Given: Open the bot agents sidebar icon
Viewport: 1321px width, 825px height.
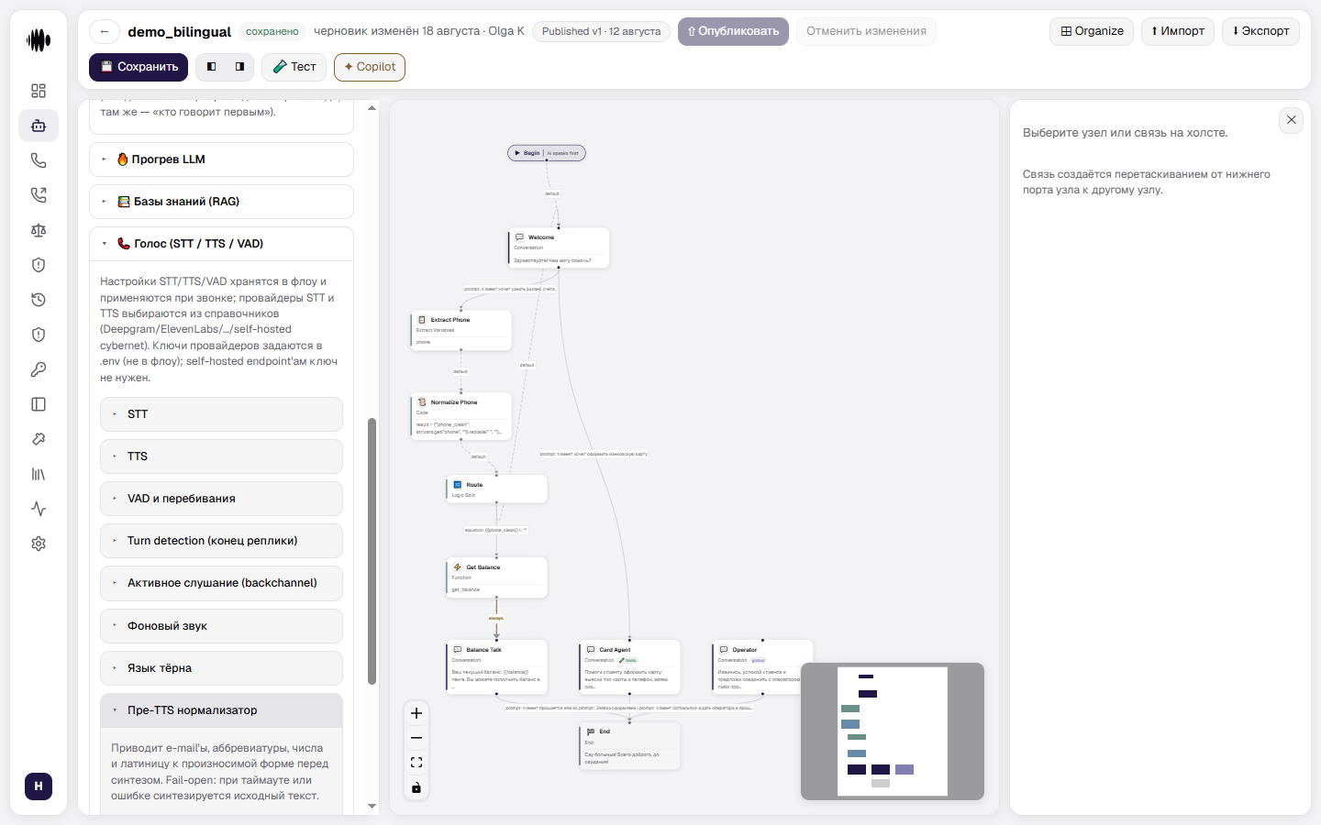Looking at the screenshot, I should [x=39, y=126].
